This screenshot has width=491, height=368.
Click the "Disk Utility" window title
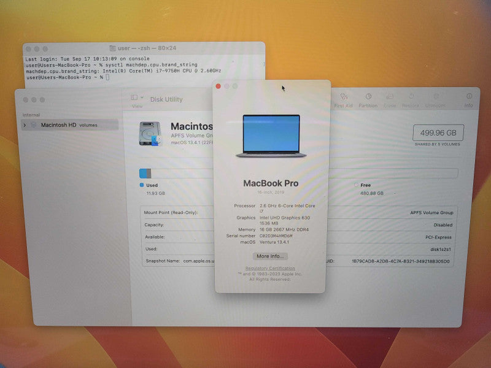166,99
